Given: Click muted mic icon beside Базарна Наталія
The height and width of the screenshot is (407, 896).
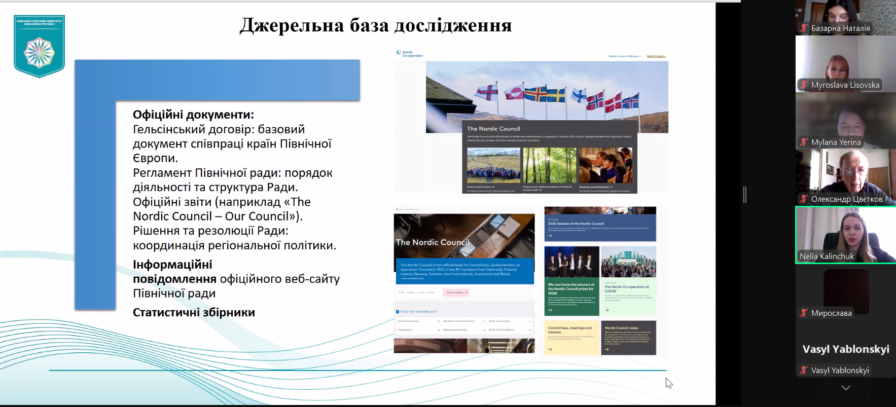Looking at the screenshot, I should pyautogui.click(x=803, y=28).
